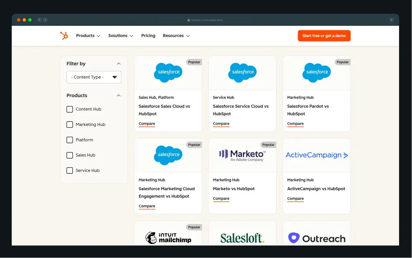Click the Salesforce logo on the Marketing Cloud Engagement card
Image resolution: width=412 pixels, height=258 pixels.
click(x=168, y=155)
